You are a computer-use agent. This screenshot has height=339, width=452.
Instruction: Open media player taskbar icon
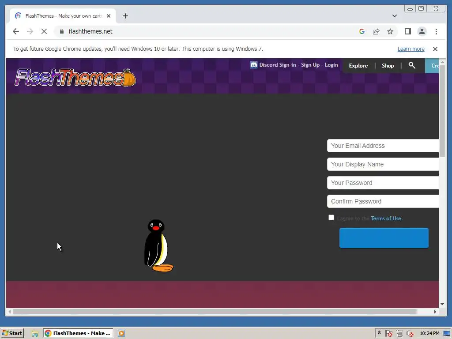coord(121,333)
